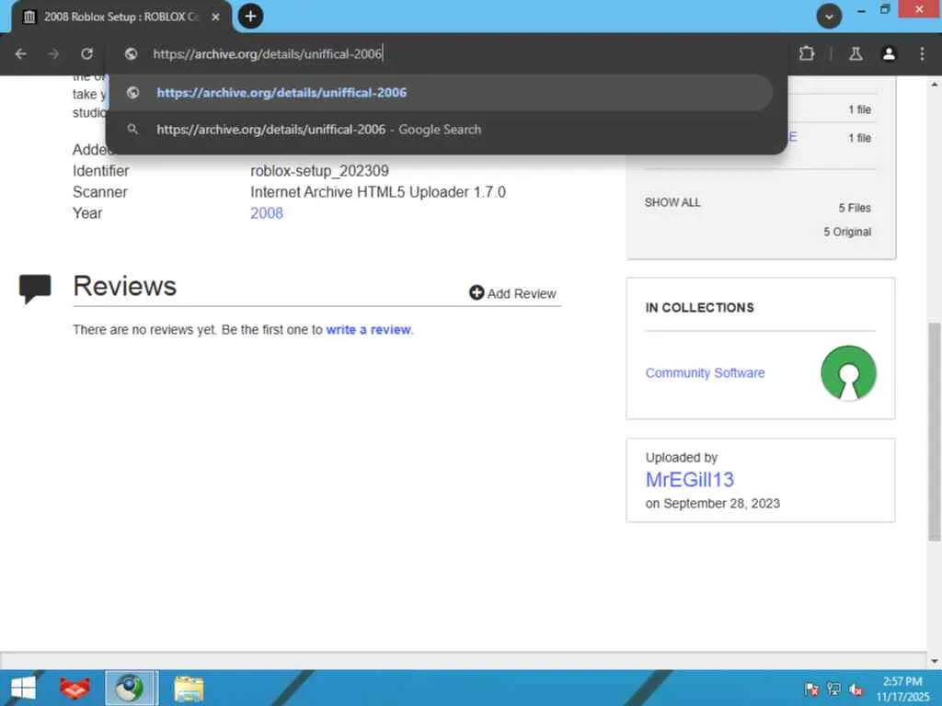This screenshot has height=706, width=942.
Task: Open the profile avatar icon
Action: [x=889, y=54]
